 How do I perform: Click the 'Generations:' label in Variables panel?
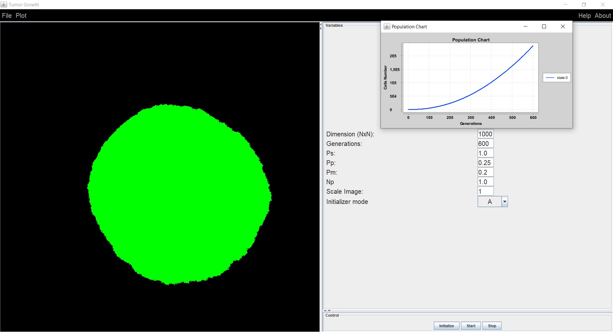344,144
